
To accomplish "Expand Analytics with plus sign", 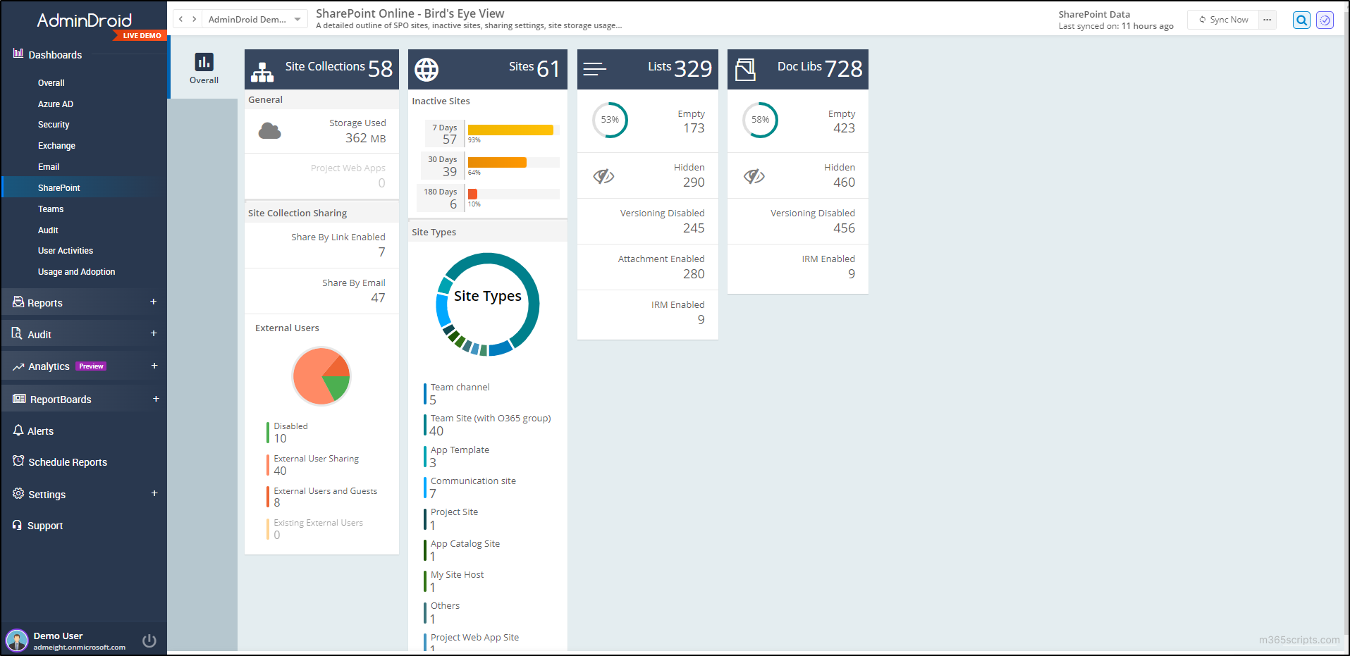I will click(154, 366).
